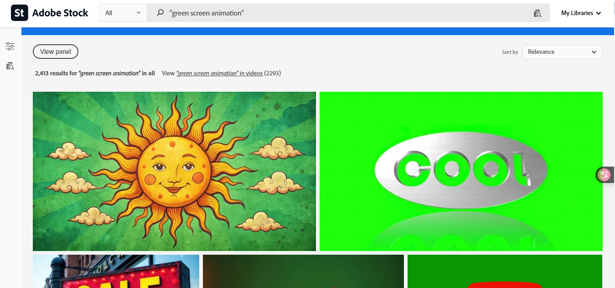Click the Adobe Stock St logo icon

tap(19, 13)
